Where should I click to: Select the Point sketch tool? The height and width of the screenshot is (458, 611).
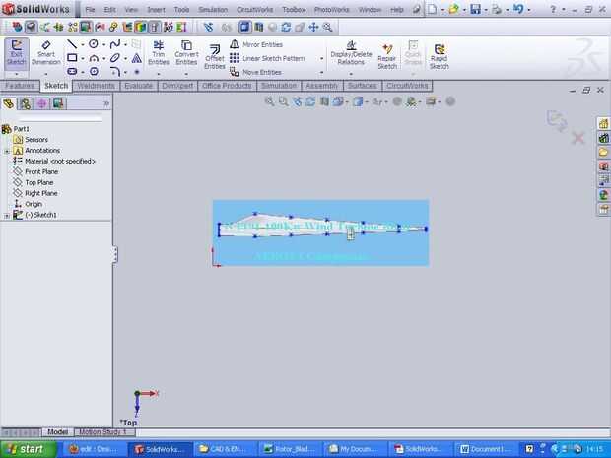[136, 72]
